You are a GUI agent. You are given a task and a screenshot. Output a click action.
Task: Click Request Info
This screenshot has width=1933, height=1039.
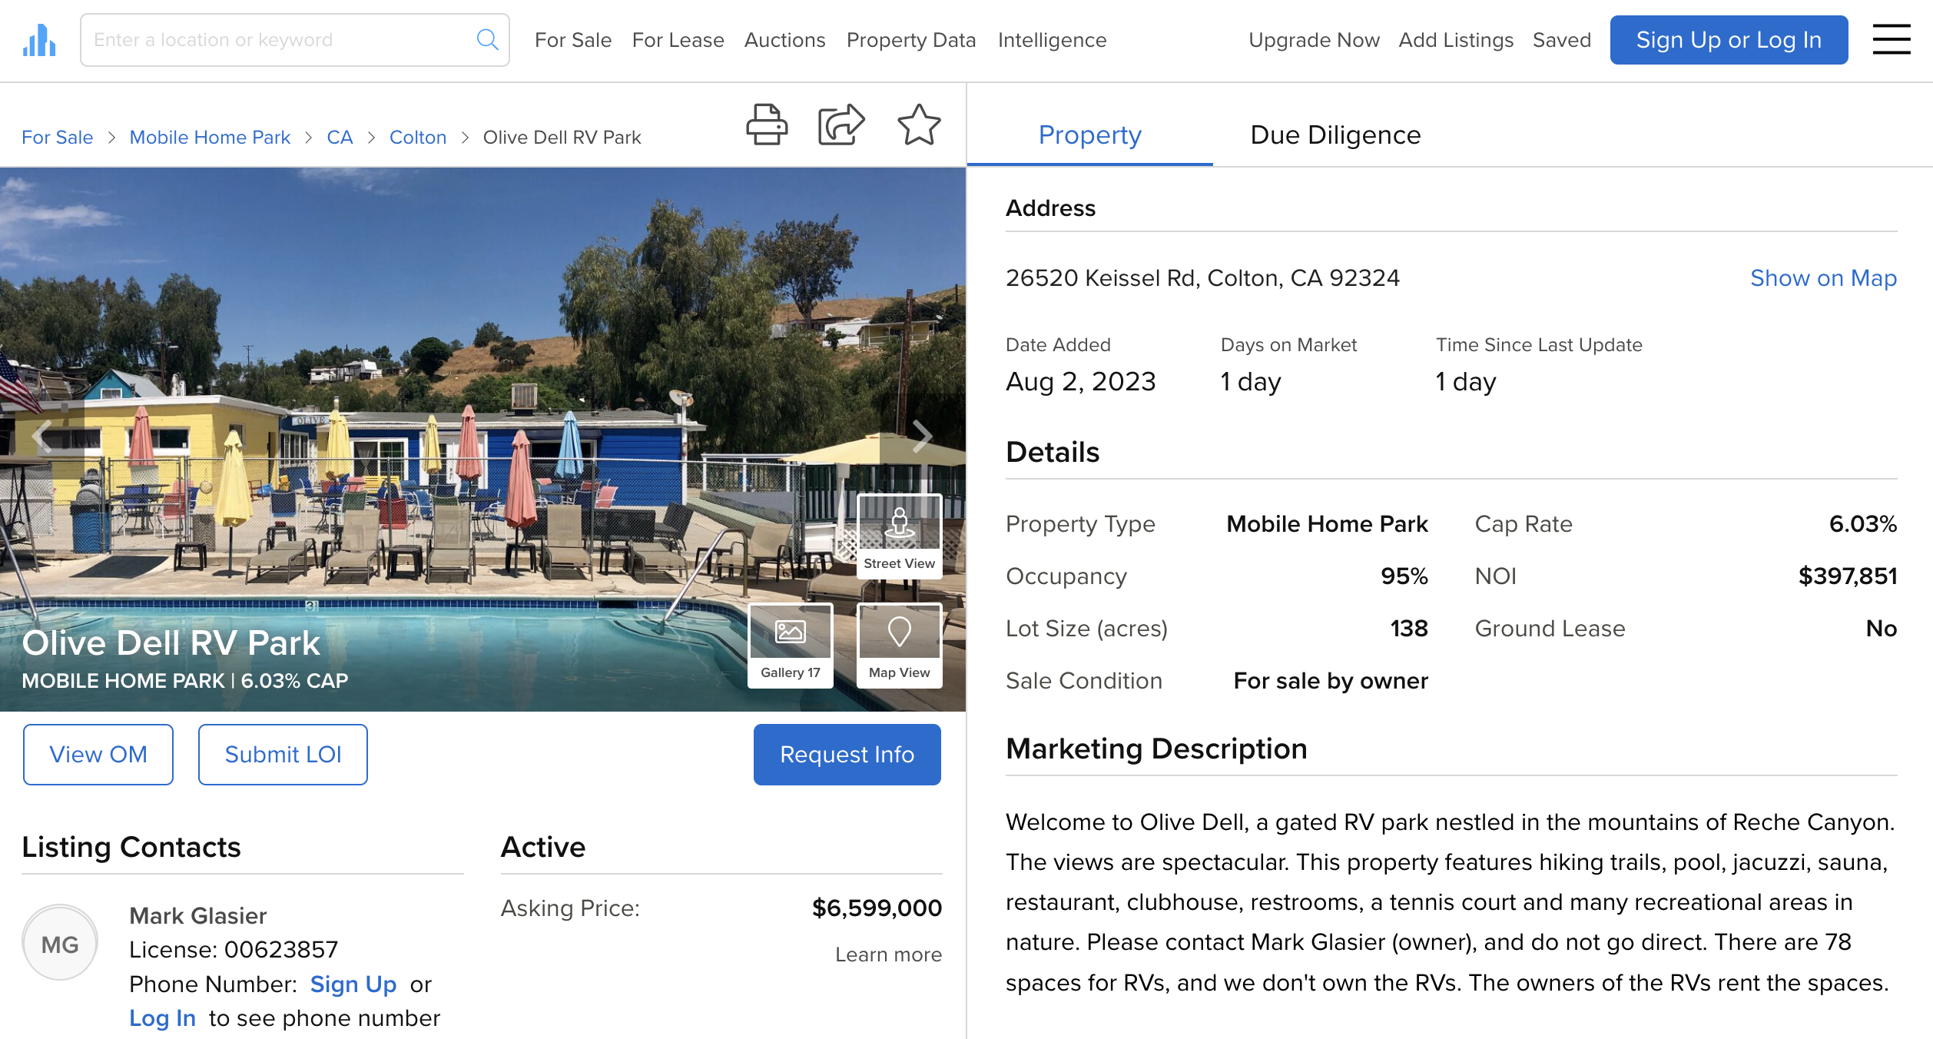tap(847, 754)
